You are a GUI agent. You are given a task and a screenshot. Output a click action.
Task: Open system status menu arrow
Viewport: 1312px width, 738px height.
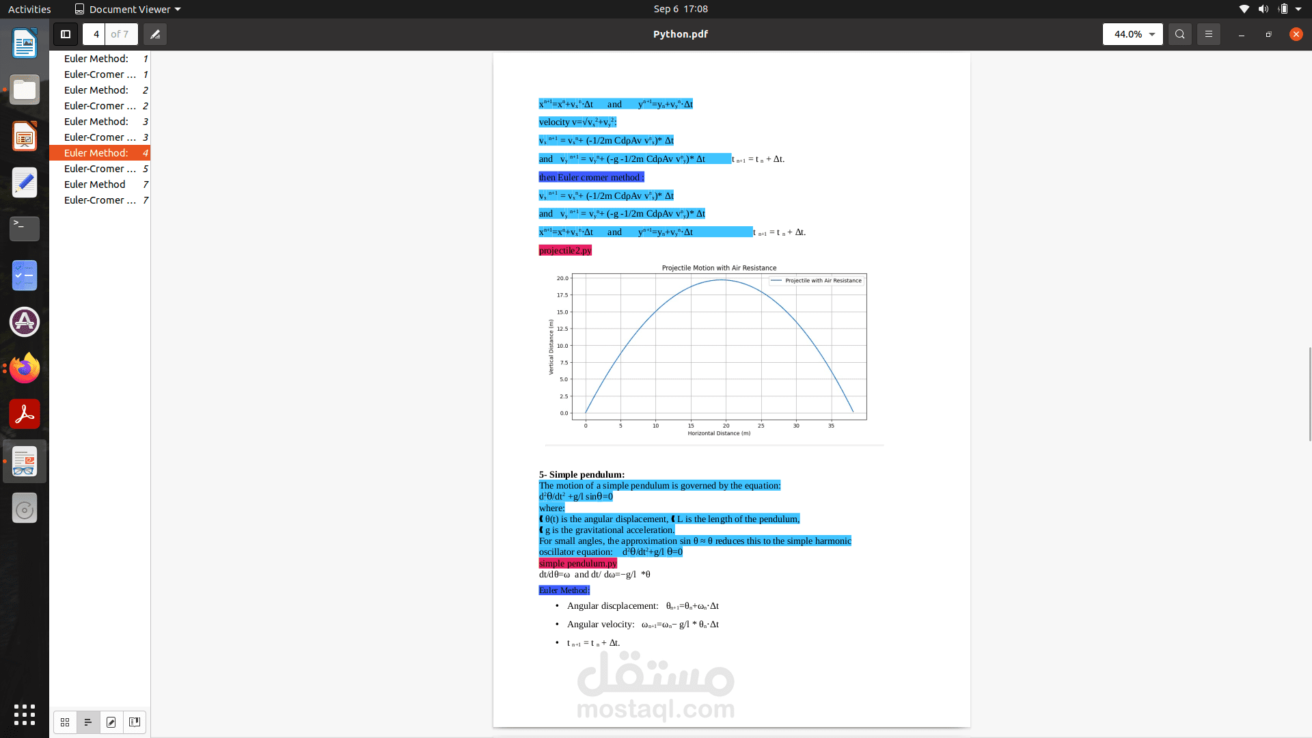tap(1298, 9)
